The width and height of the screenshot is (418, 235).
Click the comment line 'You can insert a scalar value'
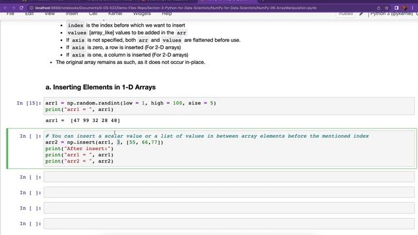tap(207, 136)
